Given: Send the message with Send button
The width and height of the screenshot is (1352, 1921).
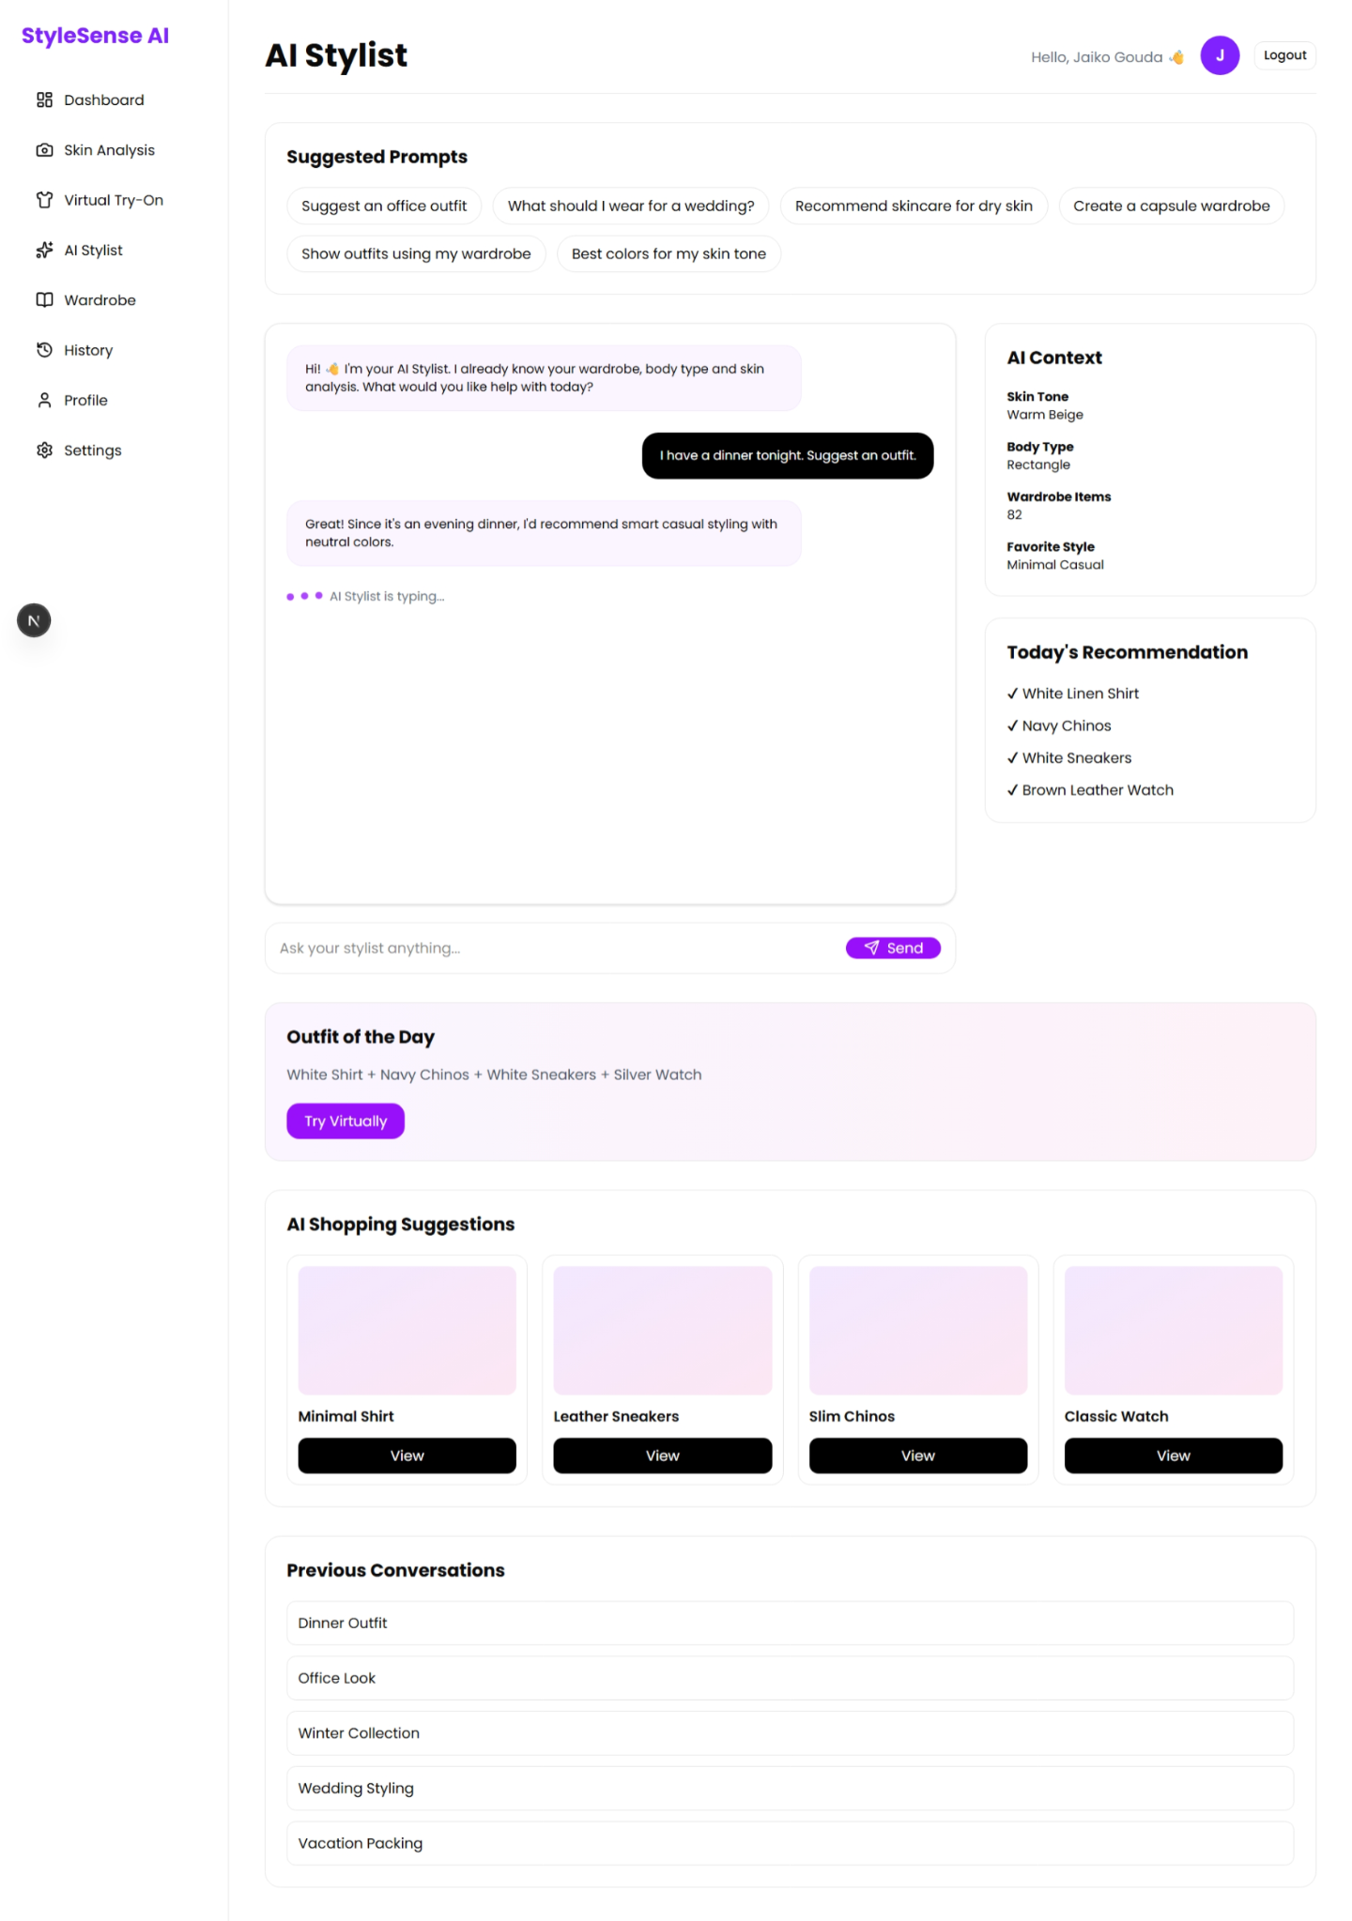Looking at the screenshot, I should pyautogui.click(x=893, y=948).
